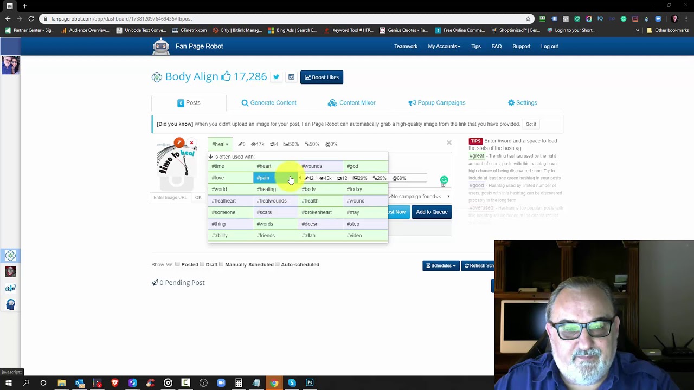This screenshot has height=390, width=694.
Task: Open the Schedules dropdown button
Action: click(441, 265)
